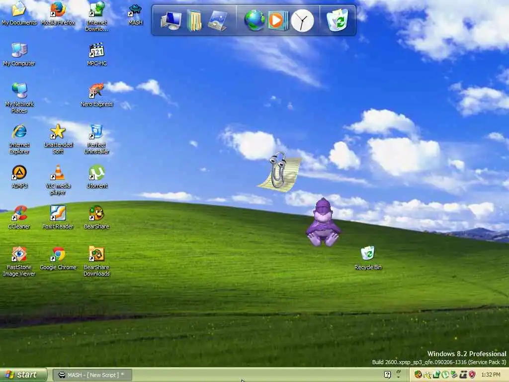Open the Start menu

point(23,375)
